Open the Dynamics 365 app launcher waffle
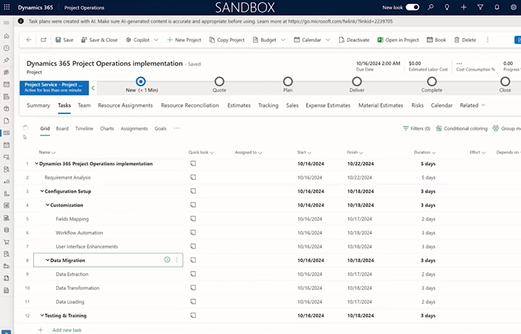The width and height of the screenshot is (521, 334). click(x=7, y=7)
